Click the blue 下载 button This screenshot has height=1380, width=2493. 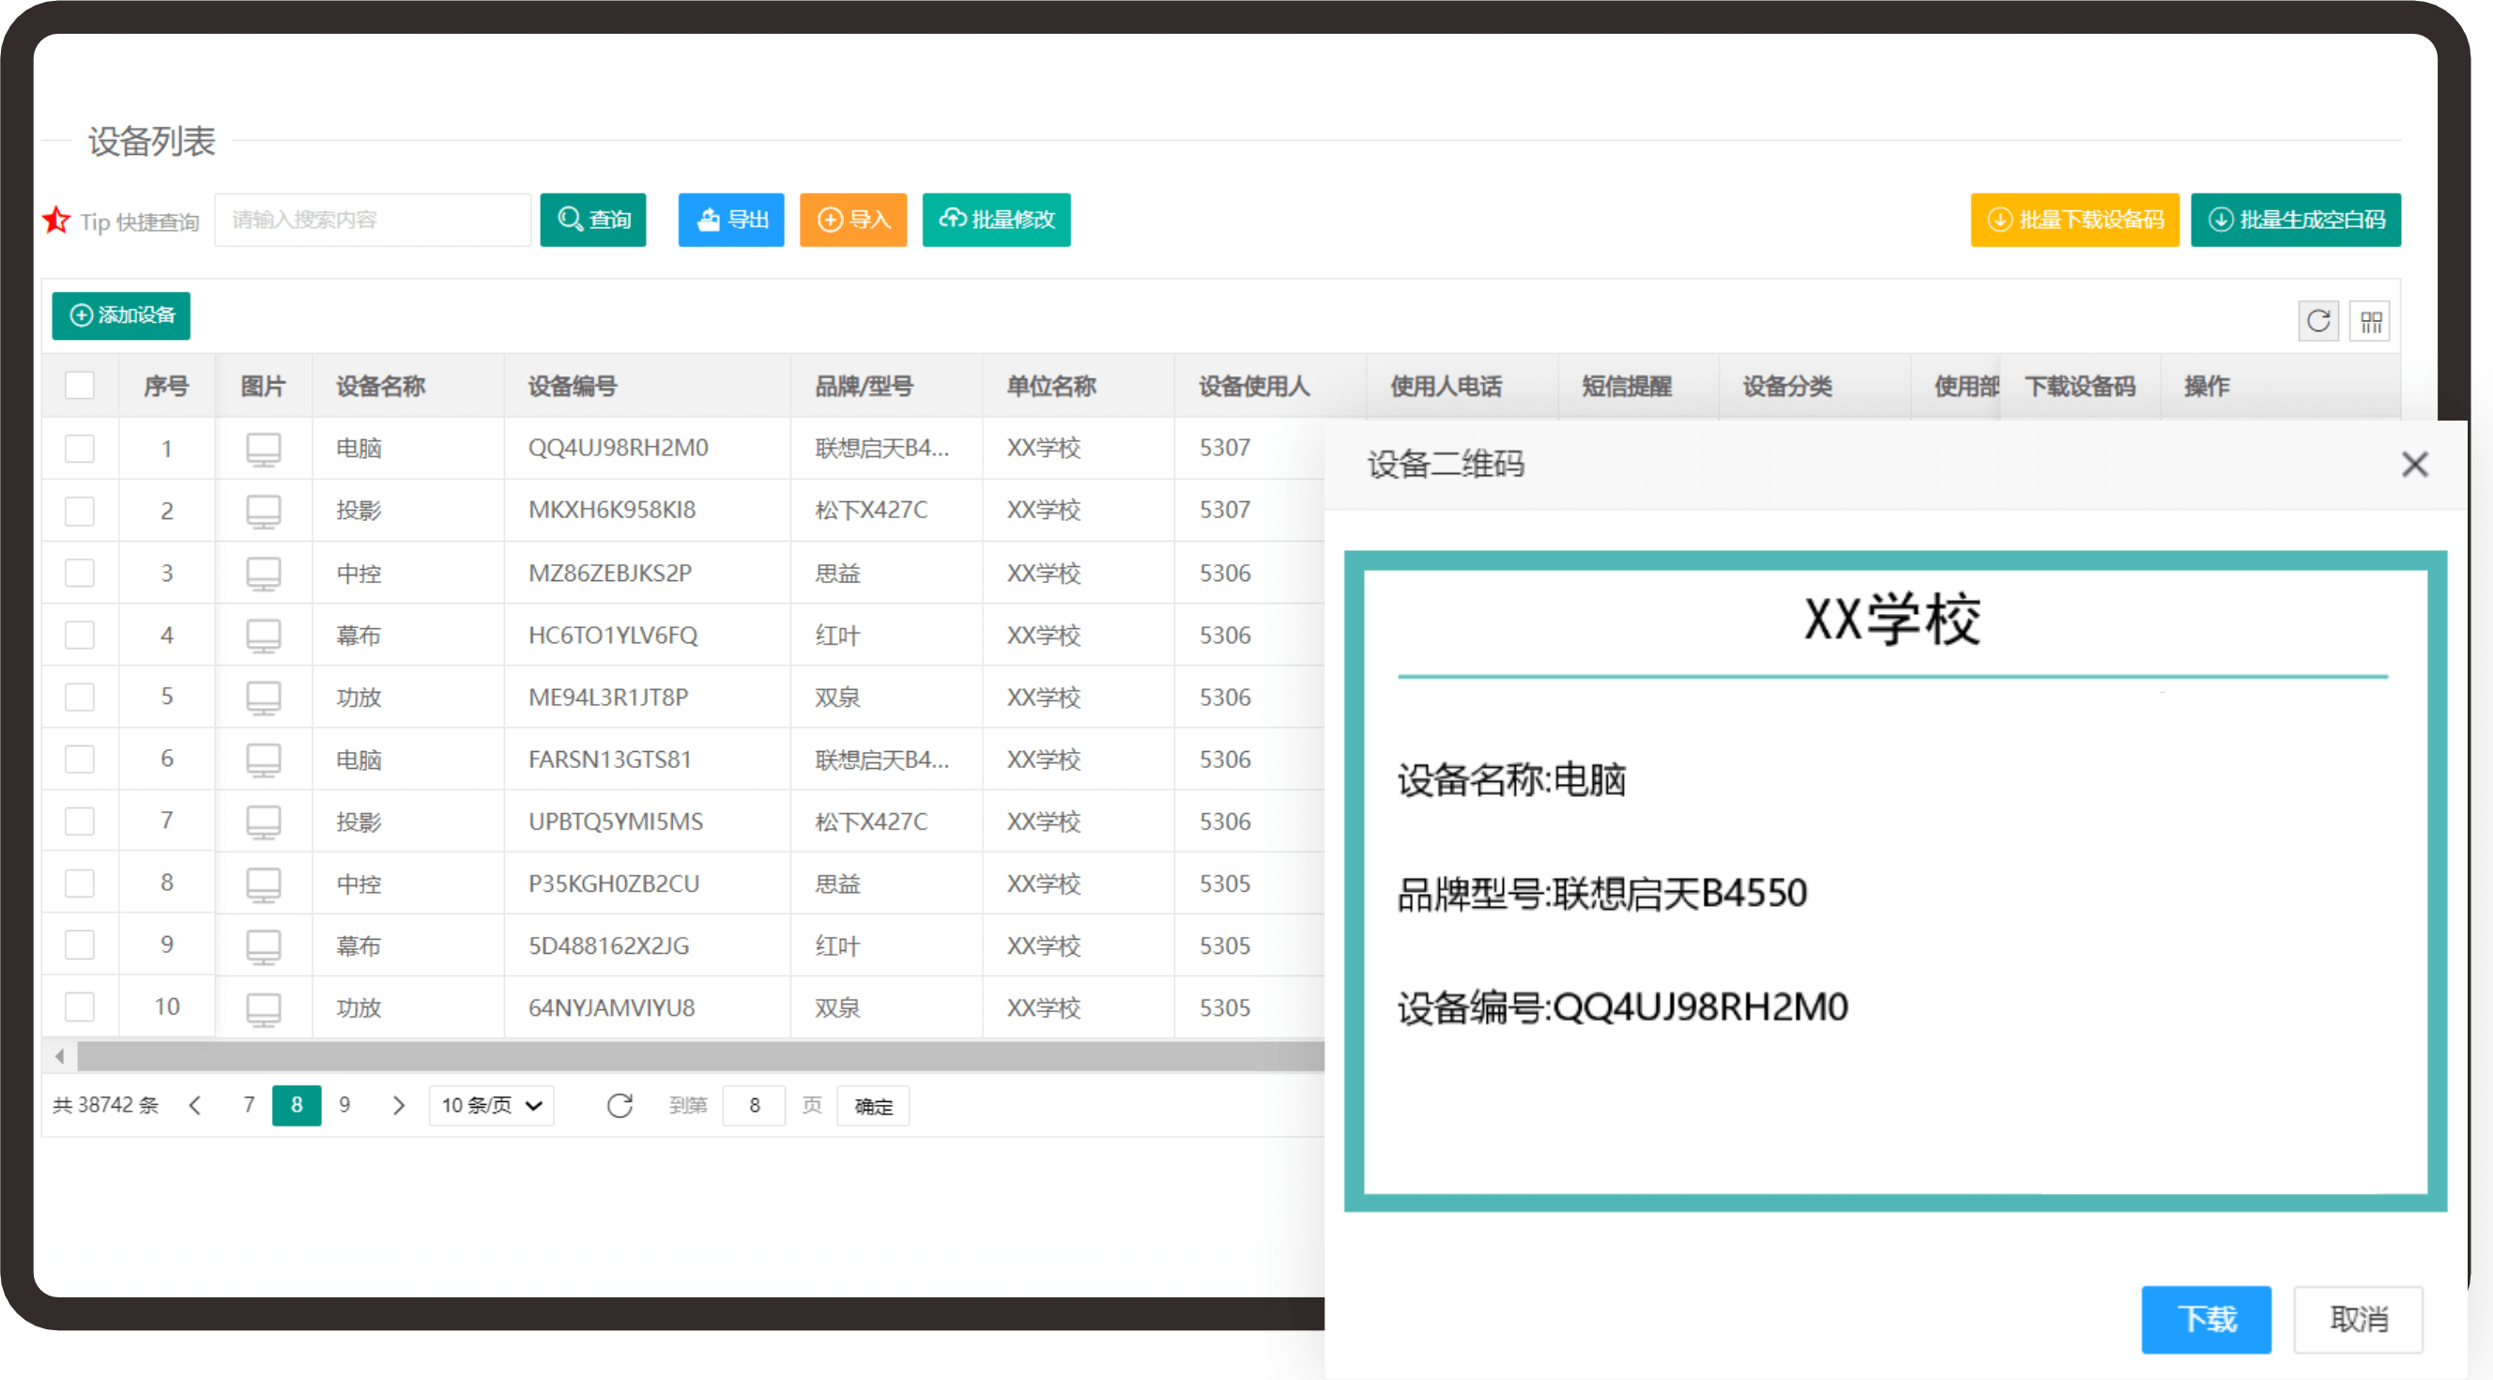2206,1319
